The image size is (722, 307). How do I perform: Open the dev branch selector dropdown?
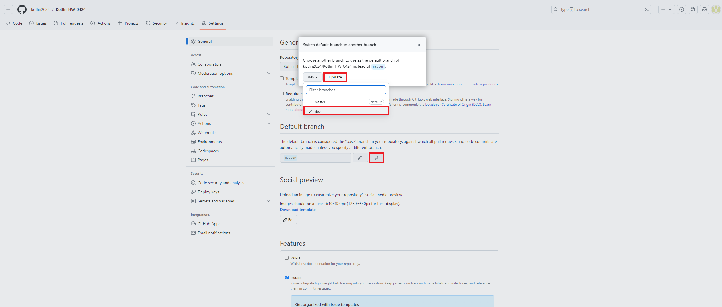tap(313, 77)
